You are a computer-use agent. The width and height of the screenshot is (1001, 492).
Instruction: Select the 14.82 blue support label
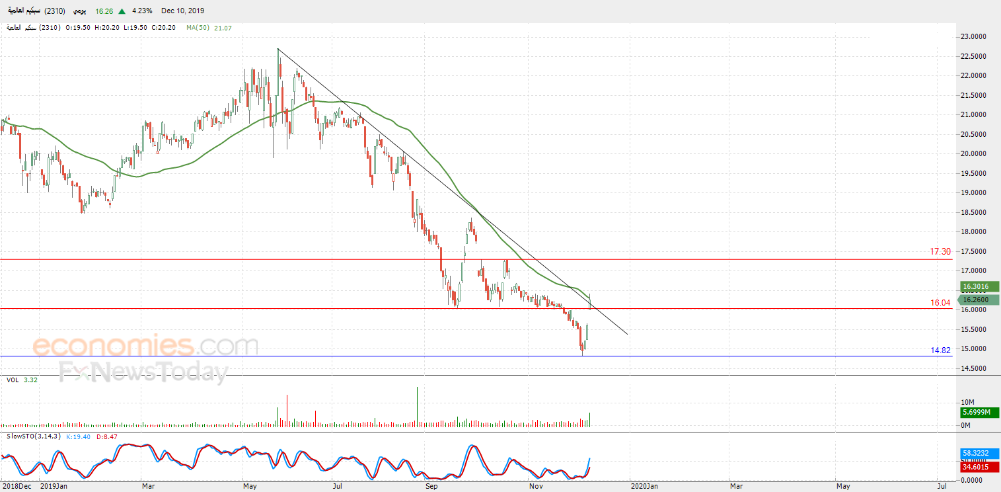tap(940, 350)
